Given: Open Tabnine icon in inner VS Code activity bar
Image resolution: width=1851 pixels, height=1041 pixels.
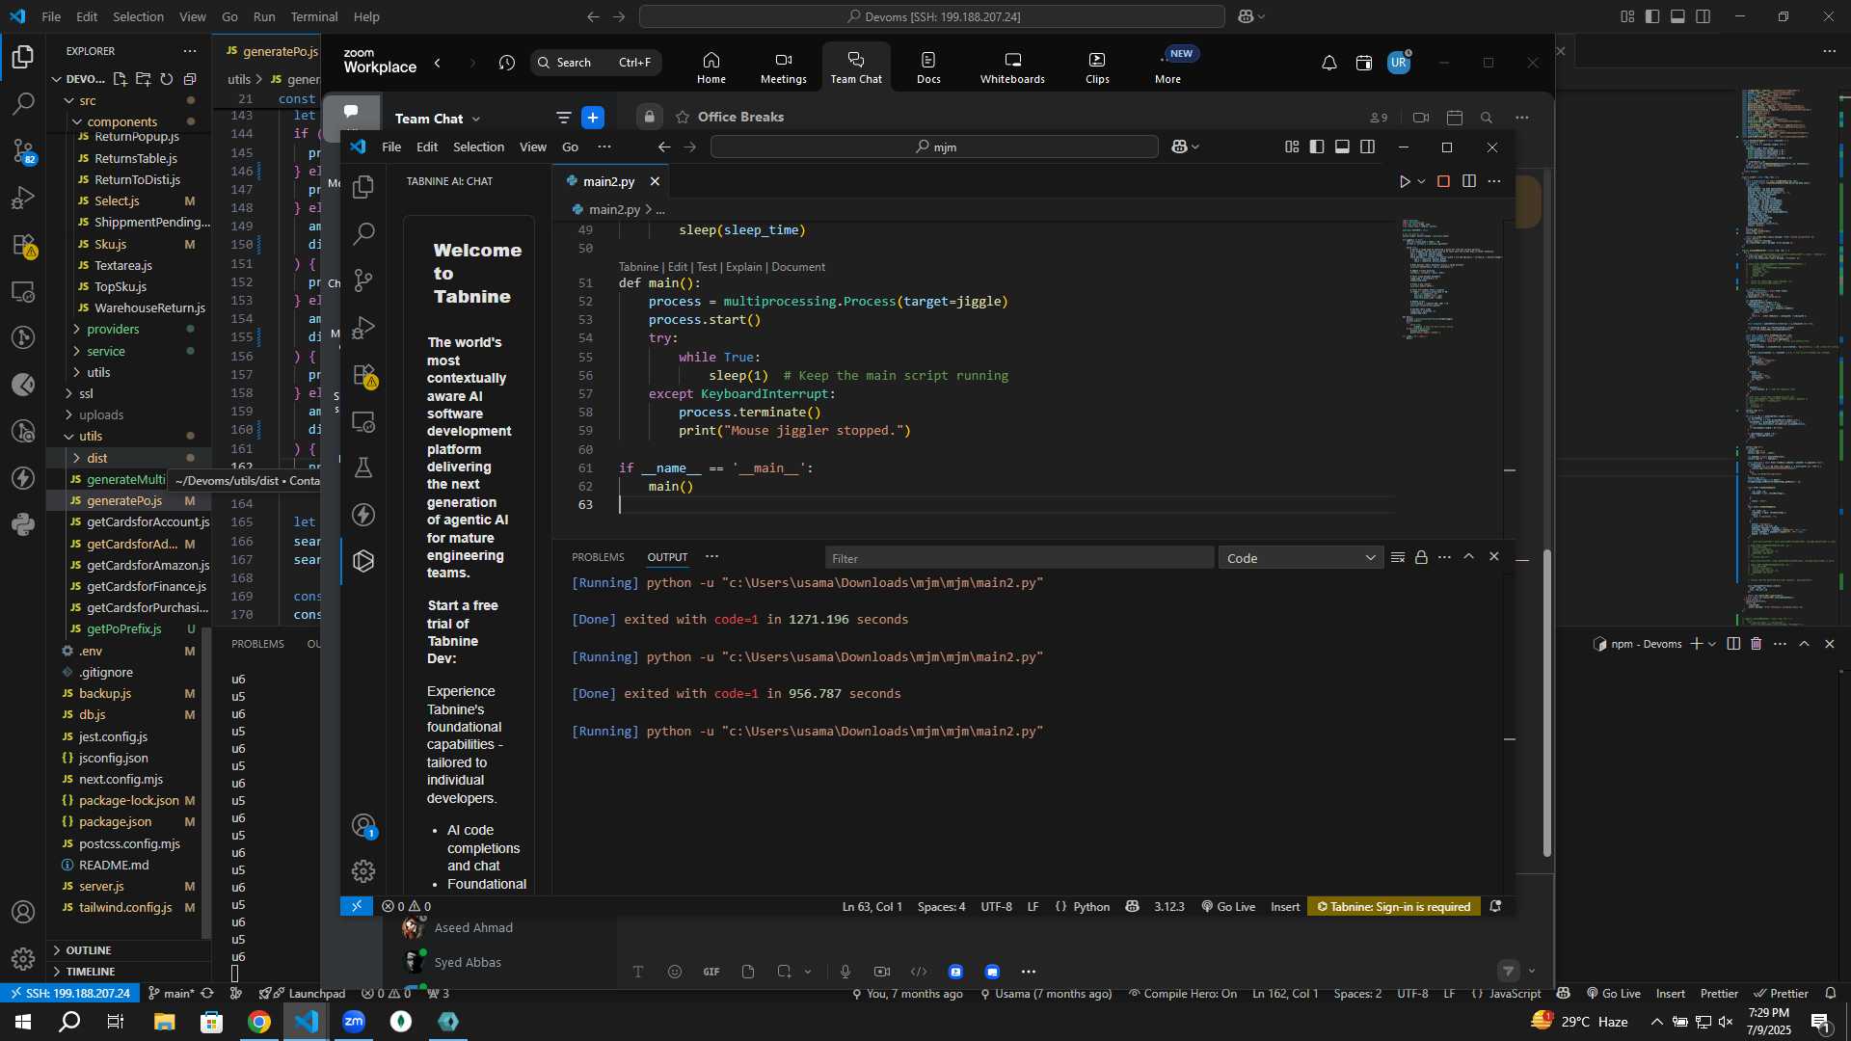Looking at the screenshot, I should (x=363, y=561).
